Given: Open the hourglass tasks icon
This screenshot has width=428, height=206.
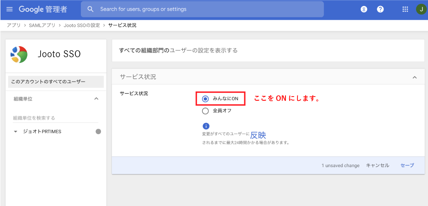Looking at the screenshot, I should 364,9.
